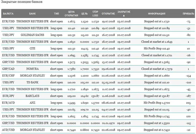Click profit value 120
Viewport: 196px width, 134px height.
[x=188, y=116]
